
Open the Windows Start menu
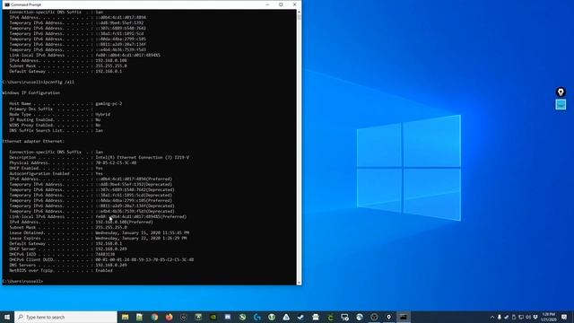point(7,317)
